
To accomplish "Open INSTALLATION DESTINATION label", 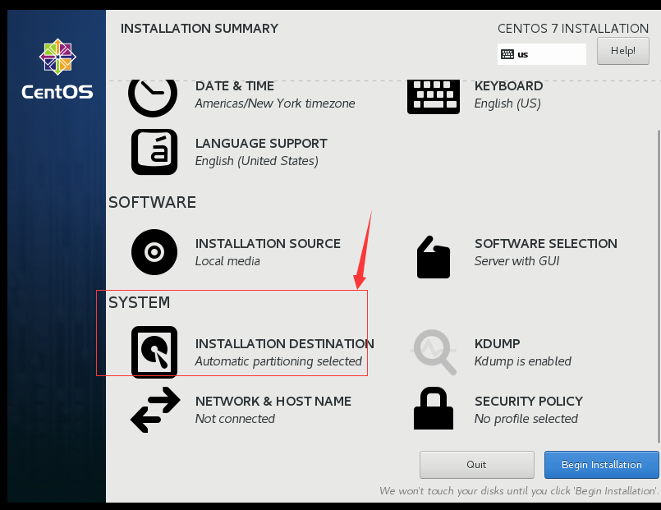I will coord(285,344).
